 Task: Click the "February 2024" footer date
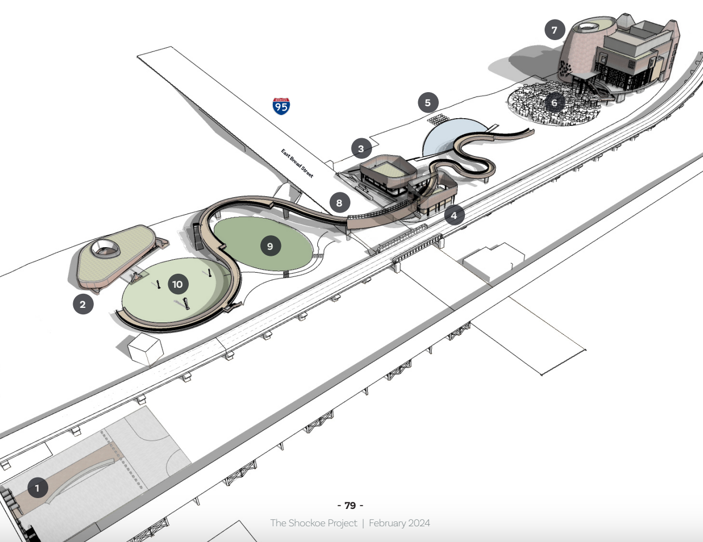[x=400, y=523]
